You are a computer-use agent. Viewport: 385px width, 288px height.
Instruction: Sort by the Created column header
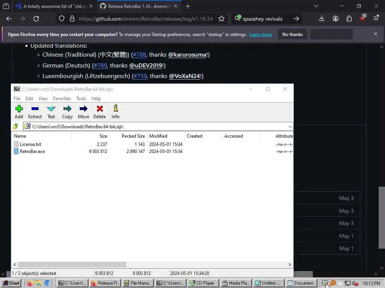pyautogui.click(x=203, y=136)
